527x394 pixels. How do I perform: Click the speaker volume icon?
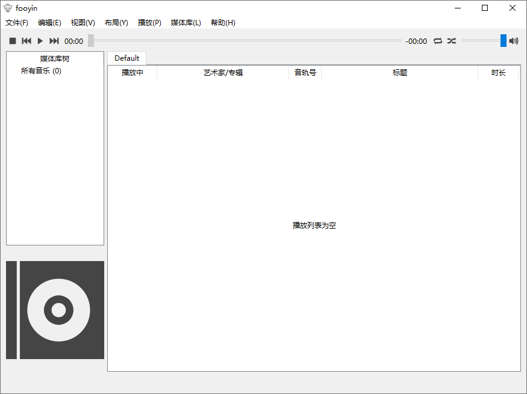pos(514,41)
